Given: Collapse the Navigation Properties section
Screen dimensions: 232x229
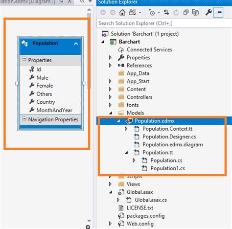Looking at the screenshot, I should pyautogui.click(x=24, y=118).
